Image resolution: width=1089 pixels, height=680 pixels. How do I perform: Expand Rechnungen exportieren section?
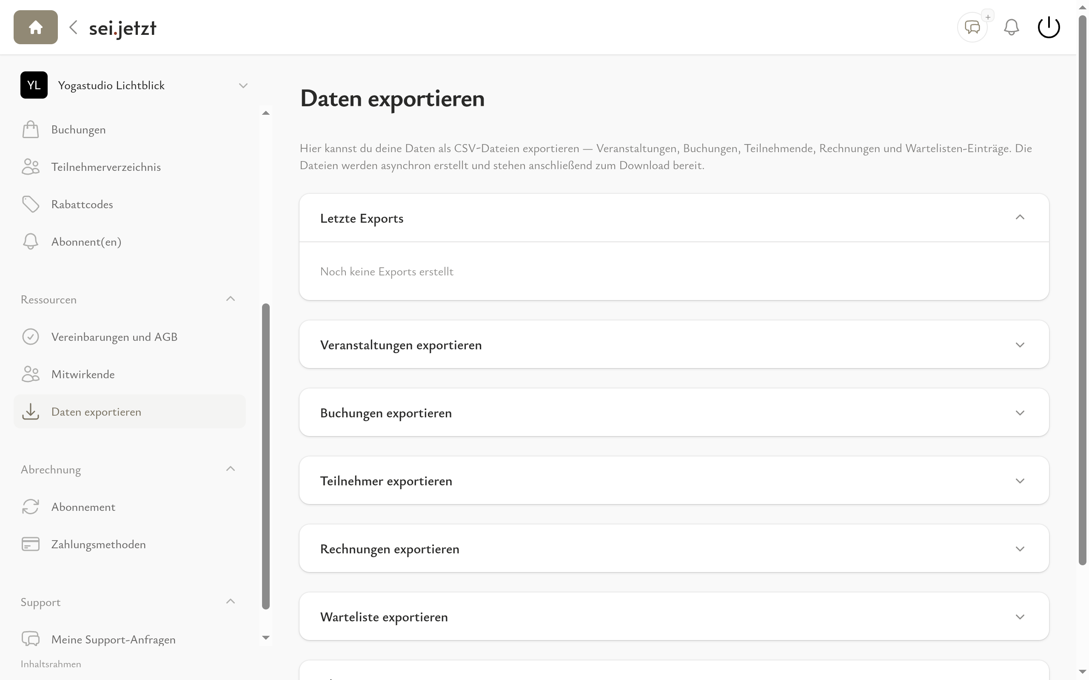pyautogui.click(x=1020, y=549)
